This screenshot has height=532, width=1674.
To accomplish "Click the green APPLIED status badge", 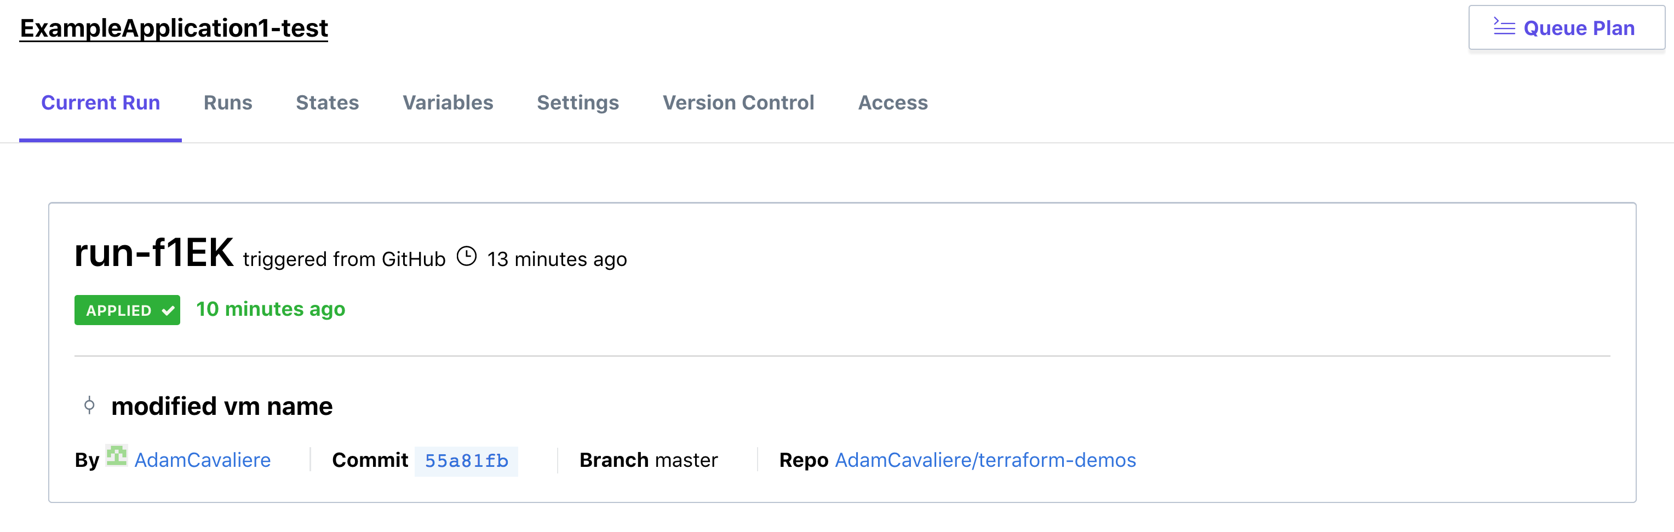I will (x=128, y=310).
